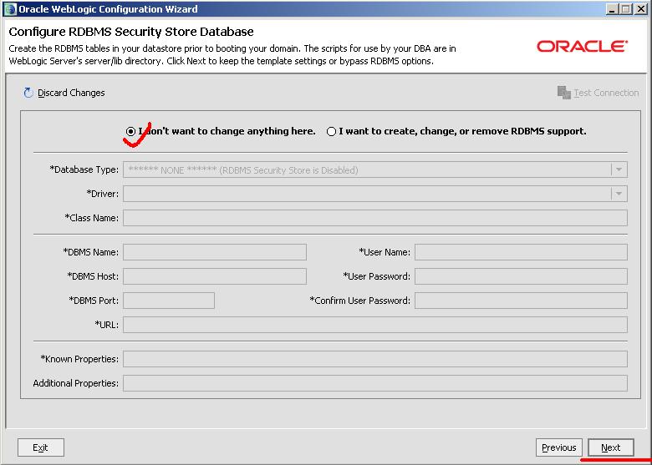Image resolution: width=652 pixels, height=465 pixels.
Task: Go back with the Previous button
Action: pos(559,447)
